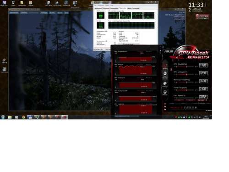Image resolution: width=229 pixels, height=172 pixels.
Task: Adjust the Fan Speed (%) slider
Action: [186, 98]
